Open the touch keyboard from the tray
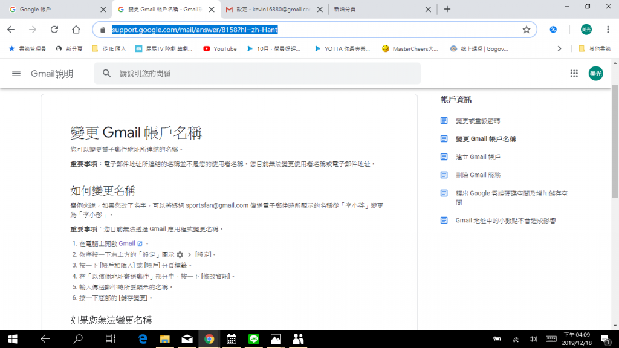This screenshot has width=619, height=348. (x=551, y=339)
